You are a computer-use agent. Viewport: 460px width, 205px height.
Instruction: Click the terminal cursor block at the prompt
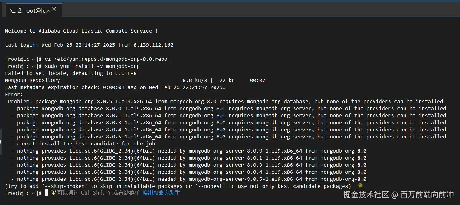point(46,193)
